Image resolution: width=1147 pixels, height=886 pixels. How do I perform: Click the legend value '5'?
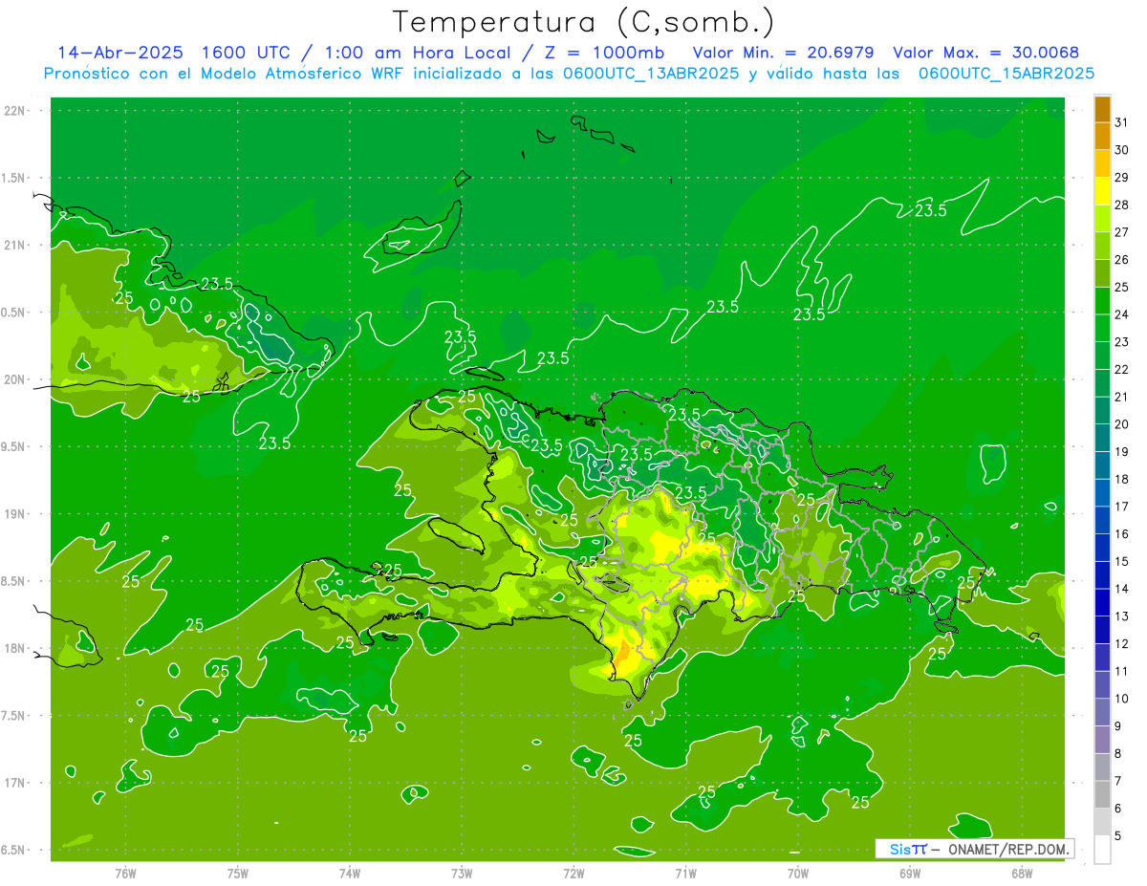click(x=1118, y=835)
